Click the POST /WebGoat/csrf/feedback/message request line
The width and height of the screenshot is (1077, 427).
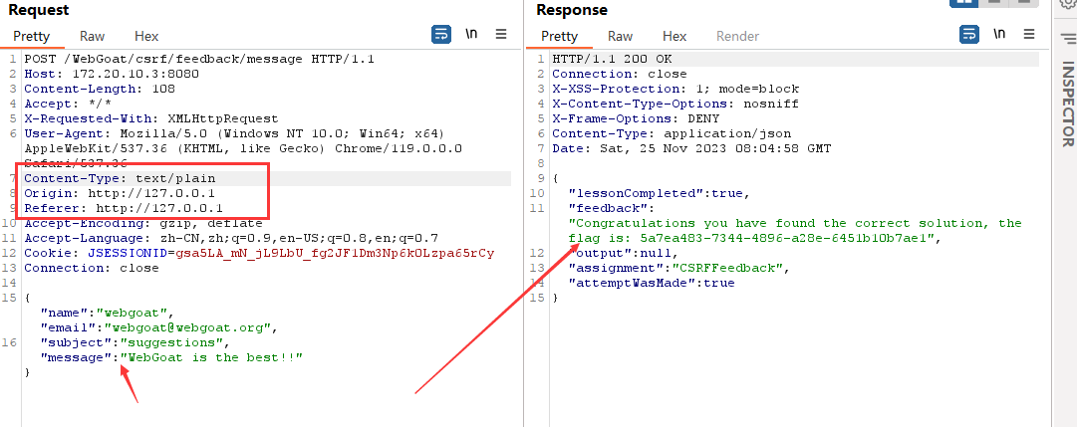(199, 59)
